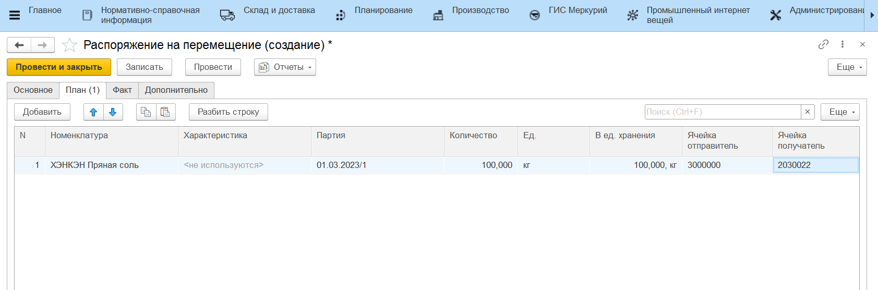
Task: Paste rows from clipboard icon
Action: point(165,112)
